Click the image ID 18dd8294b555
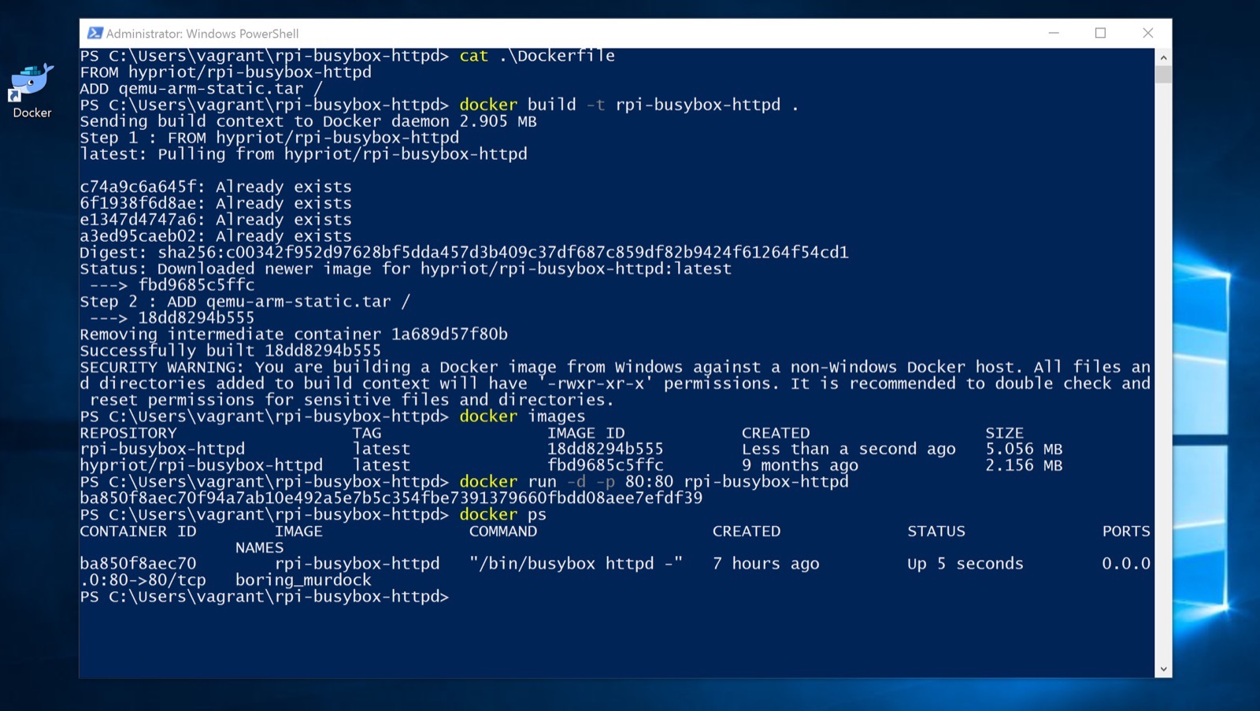Viewport: 1260px width, 711px height. pyautogui.click(x=606, y=448)
